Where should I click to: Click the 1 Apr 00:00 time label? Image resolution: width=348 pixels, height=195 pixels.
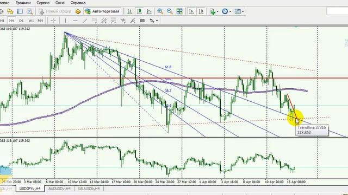click(208, 182)
